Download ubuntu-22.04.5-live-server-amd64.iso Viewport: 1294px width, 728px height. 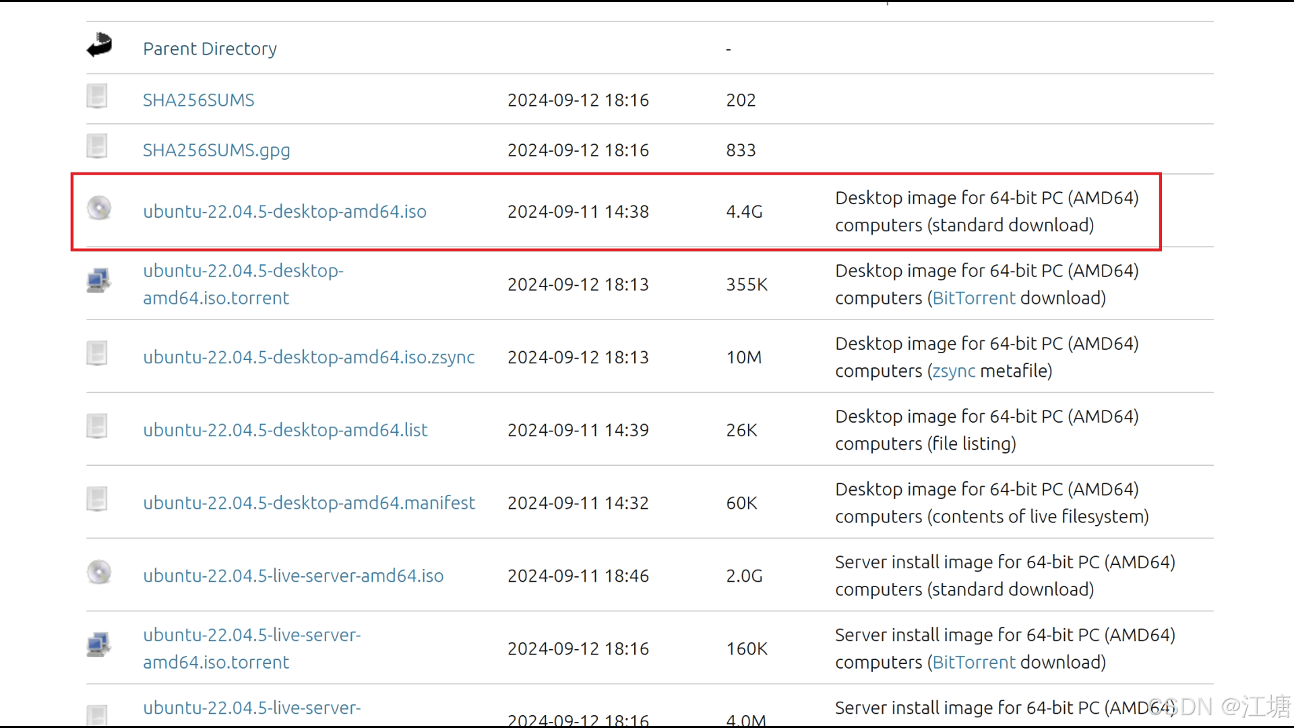pos(293,576)
